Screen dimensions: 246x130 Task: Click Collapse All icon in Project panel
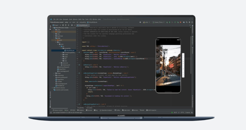68,25
